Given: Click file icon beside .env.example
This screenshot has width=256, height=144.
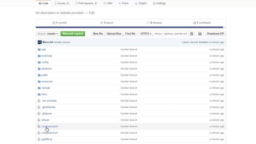Looking at the screenshot, I should click(39, 101).
